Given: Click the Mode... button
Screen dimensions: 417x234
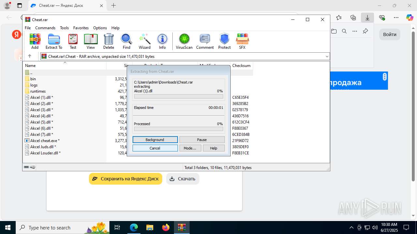Looking at the screenshot, I should click(x=190, y=148).
